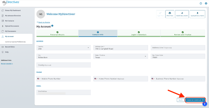Open the Business Phone country flag selector

153,79
